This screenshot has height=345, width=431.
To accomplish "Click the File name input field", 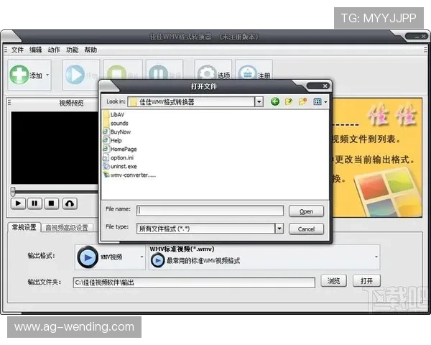I will click(x=210, y=211).
